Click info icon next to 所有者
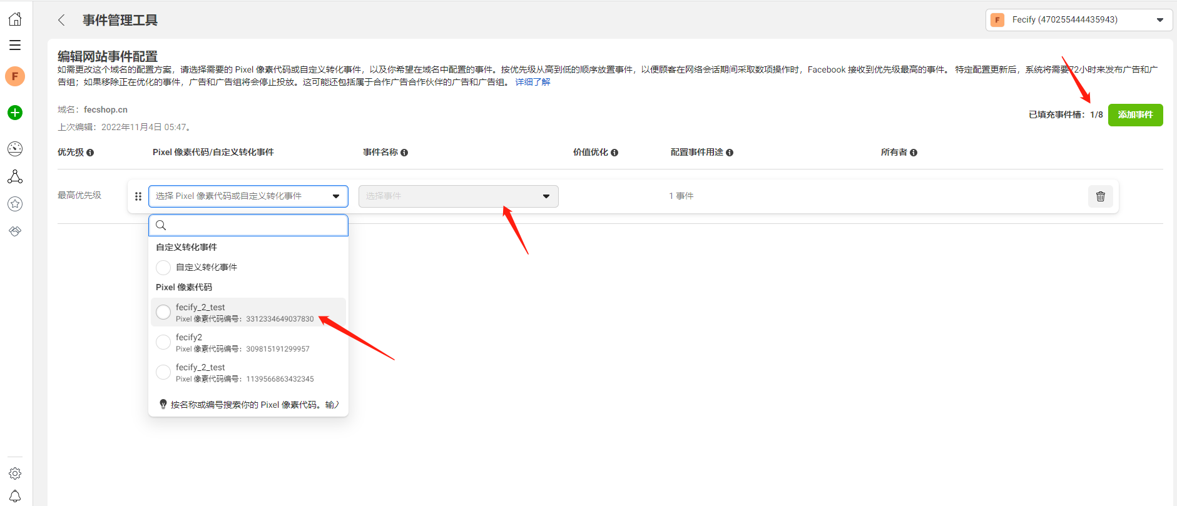 (914, 153)
